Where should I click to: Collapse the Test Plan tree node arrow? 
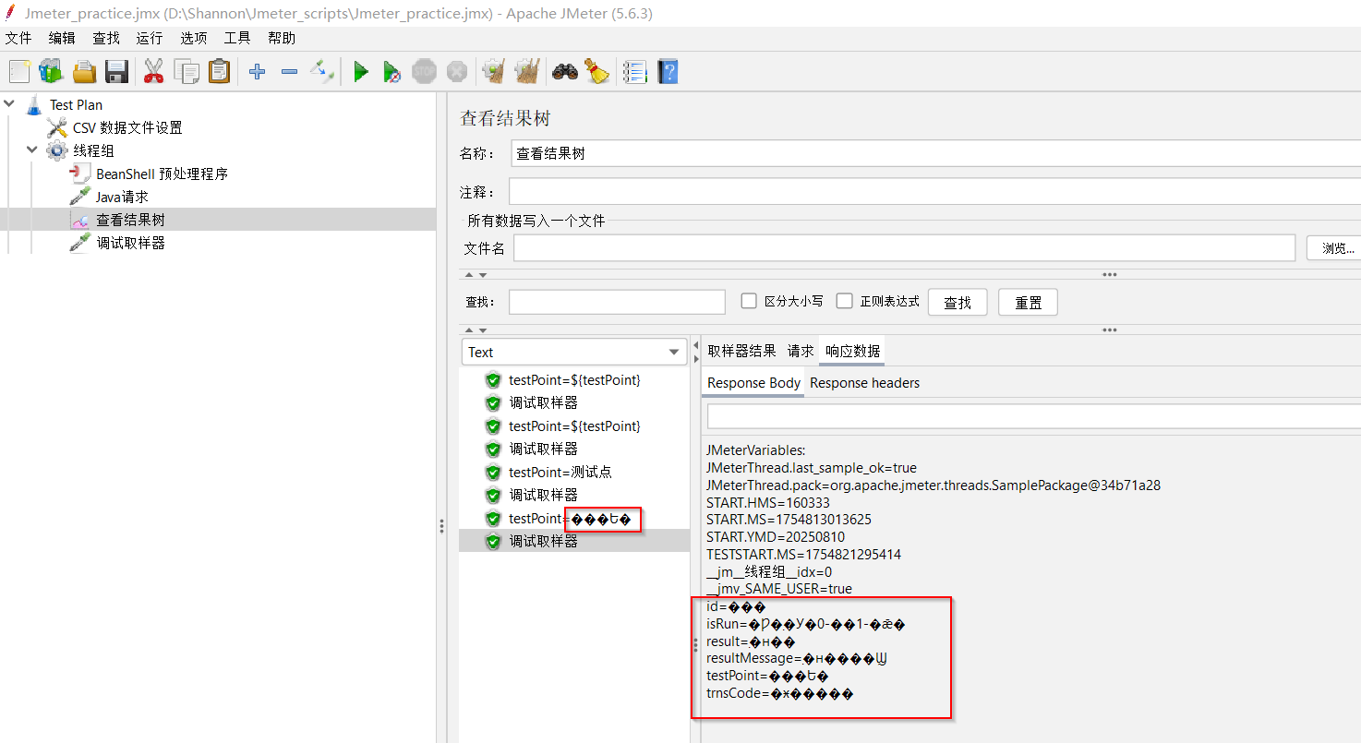[x=9, y=104]
